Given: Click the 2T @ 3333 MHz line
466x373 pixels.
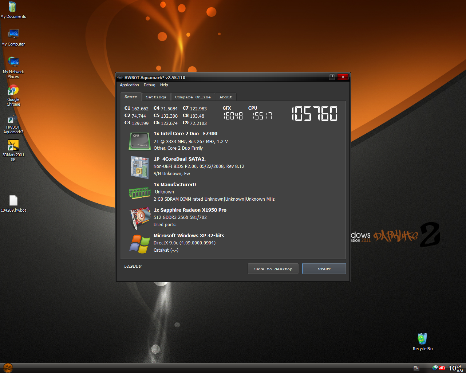Looking at the screenshot, I should pyautogui.click(x=191, y=142).
